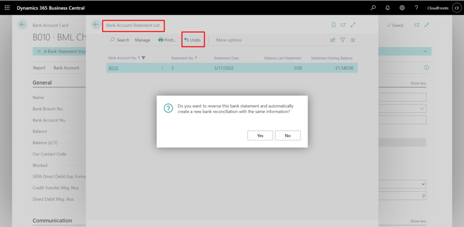Open row options for B010
This screenshot has height=227, width=464.
[x=162, y=68]
